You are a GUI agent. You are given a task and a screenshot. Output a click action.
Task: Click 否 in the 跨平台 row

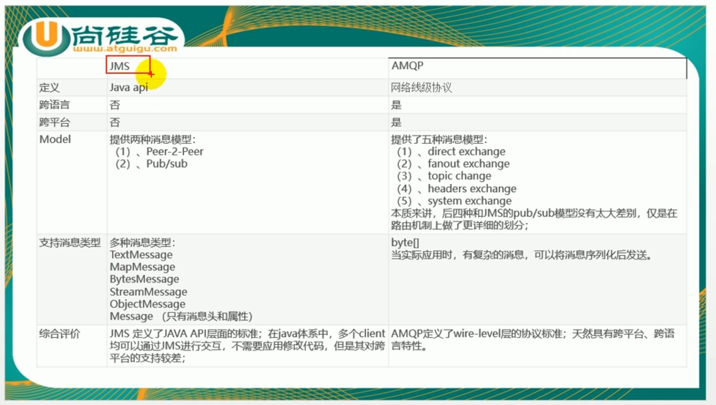pos(115,122)
